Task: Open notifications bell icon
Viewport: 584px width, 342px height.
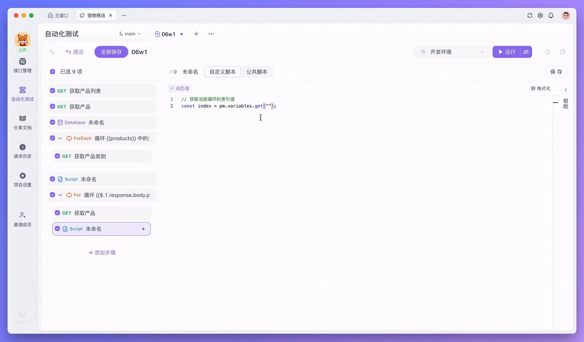Action: click(x=551, y=15)
